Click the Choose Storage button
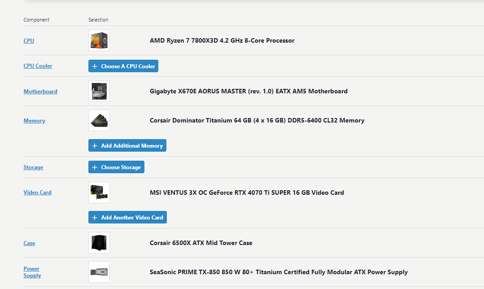This screenshot has width=484, height=289. [x=116, y=167]
